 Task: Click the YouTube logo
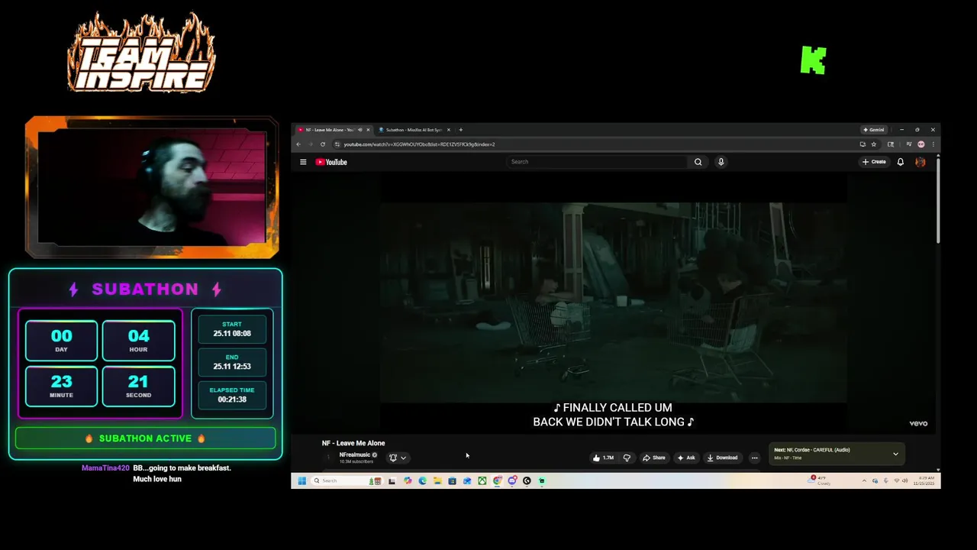point(331,162)
